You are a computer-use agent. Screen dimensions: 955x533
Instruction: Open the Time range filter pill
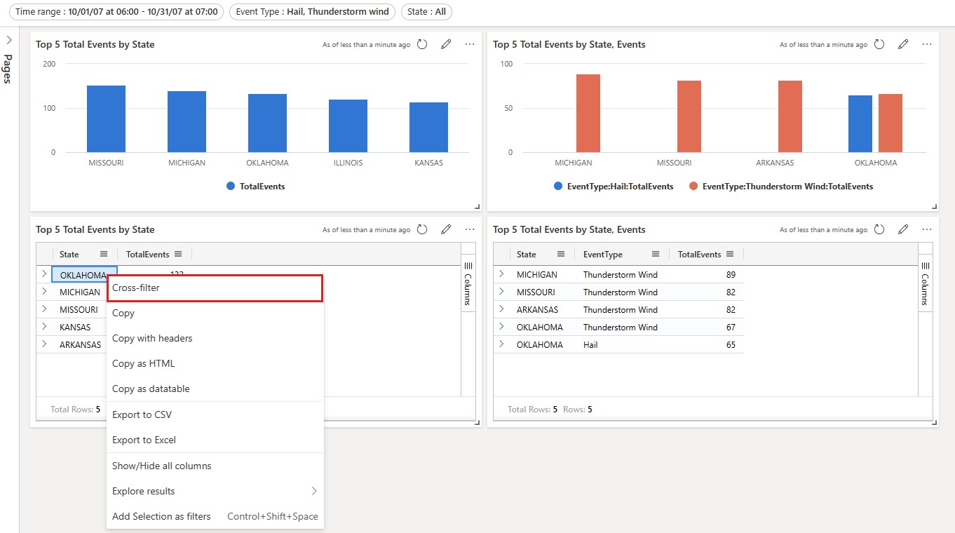[x=117, y=11]
